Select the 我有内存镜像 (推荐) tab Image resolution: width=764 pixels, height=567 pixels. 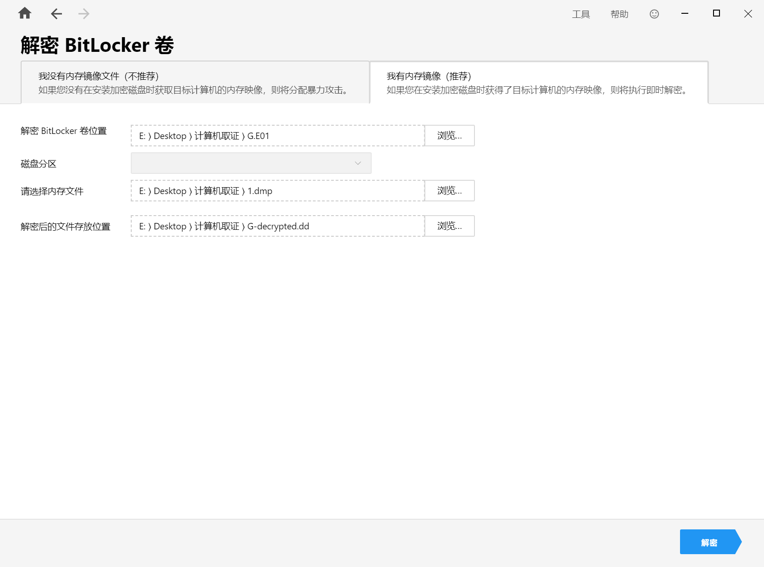(539, 83)
